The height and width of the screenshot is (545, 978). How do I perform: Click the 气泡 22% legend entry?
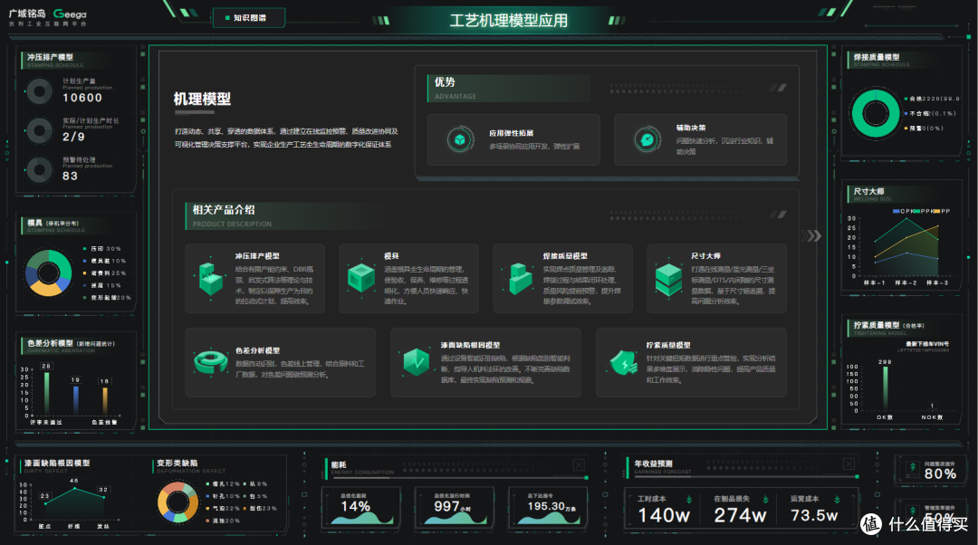click(x=223, y=508)
